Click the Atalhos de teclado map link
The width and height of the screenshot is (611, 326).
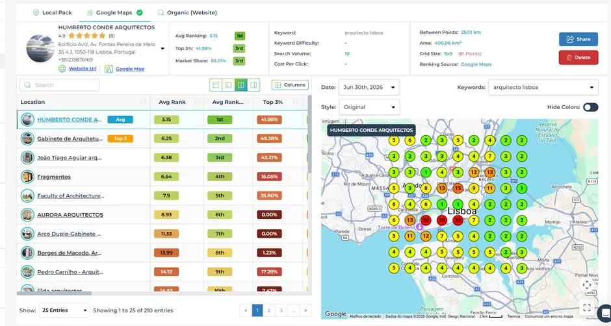click(365, 316)
